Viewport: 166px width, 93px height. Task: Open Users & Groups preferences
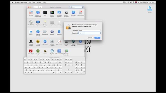[x=31, y=43]
